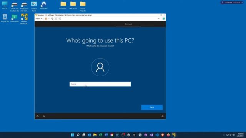Open Visual Studio from taskbar
Screen dimensions: 246x138
151,135
